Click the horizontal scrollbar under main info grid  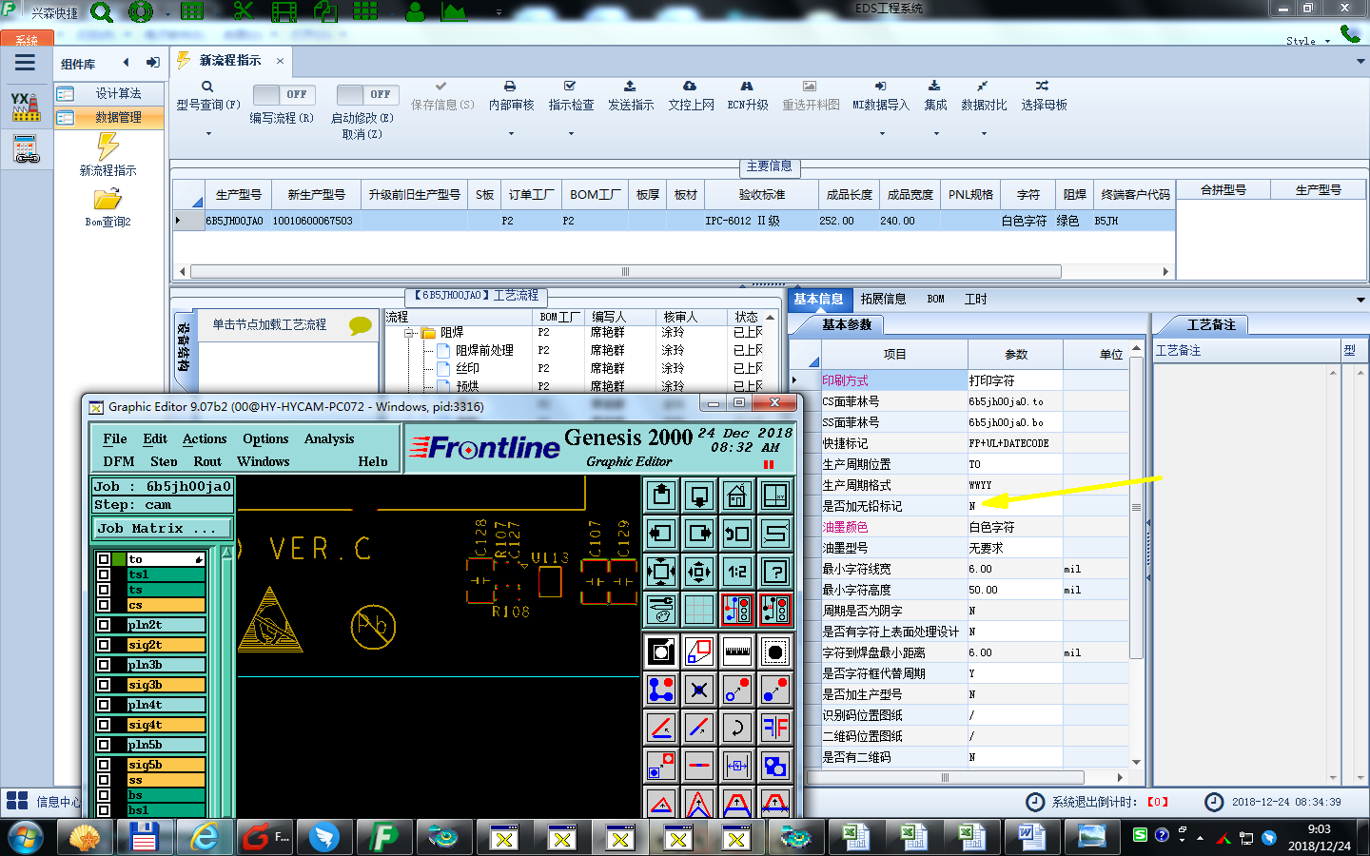point(626,272)
